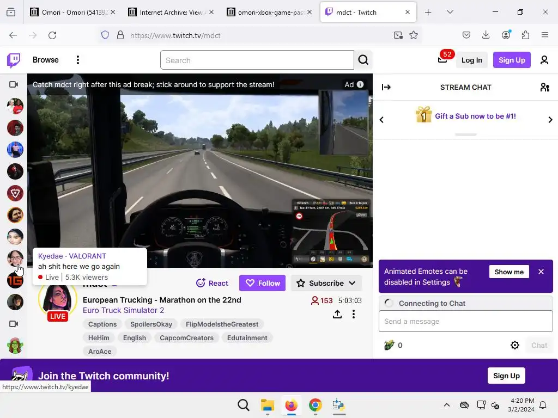Image resolution: width=558 pixels, height=418 pixels.
Task: Click the browser URL address bar
Action: pos(259,35)
